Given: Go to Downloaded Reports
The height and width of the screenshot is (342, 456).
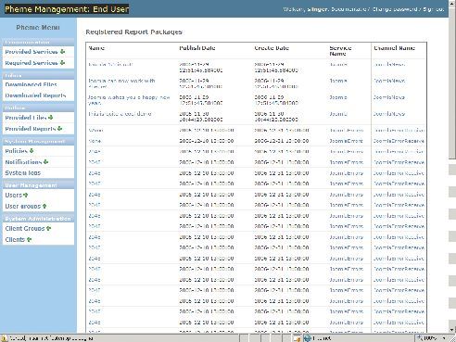Looking at the screenshot, I should (35, 95).
